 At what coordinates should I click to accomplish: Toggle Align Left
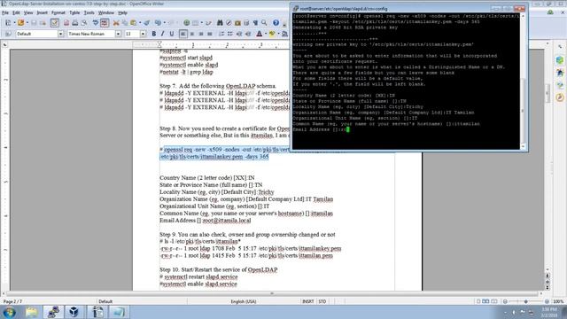pyautogui.click(x=183, y=34)
